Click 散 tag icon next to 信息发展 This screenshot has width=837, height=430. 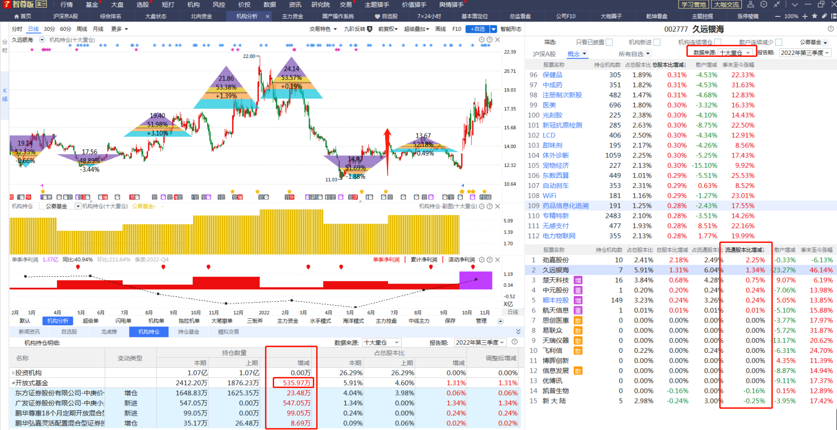tap(578, 371)
